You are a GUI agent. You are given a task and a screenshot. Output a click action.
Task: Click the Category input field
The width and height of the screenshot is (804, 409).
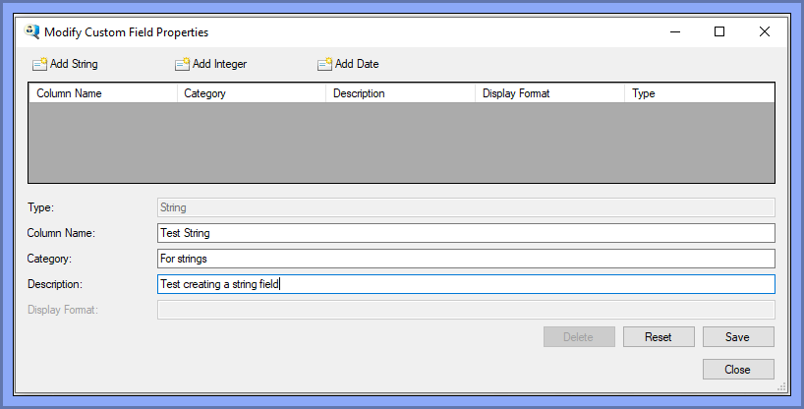466,259
